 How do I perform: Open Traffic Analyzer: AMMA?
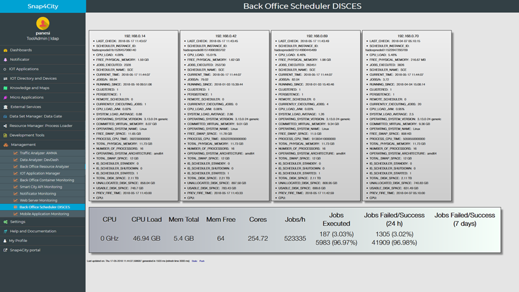(40, 152)
